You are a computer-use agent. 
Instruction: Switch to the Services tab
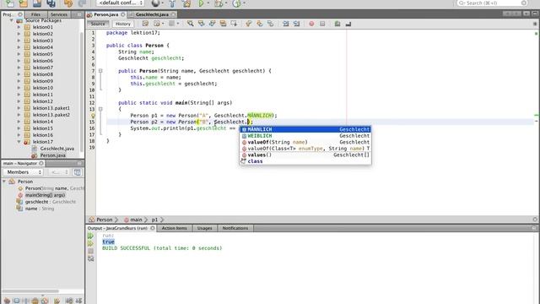coord(59,14)
